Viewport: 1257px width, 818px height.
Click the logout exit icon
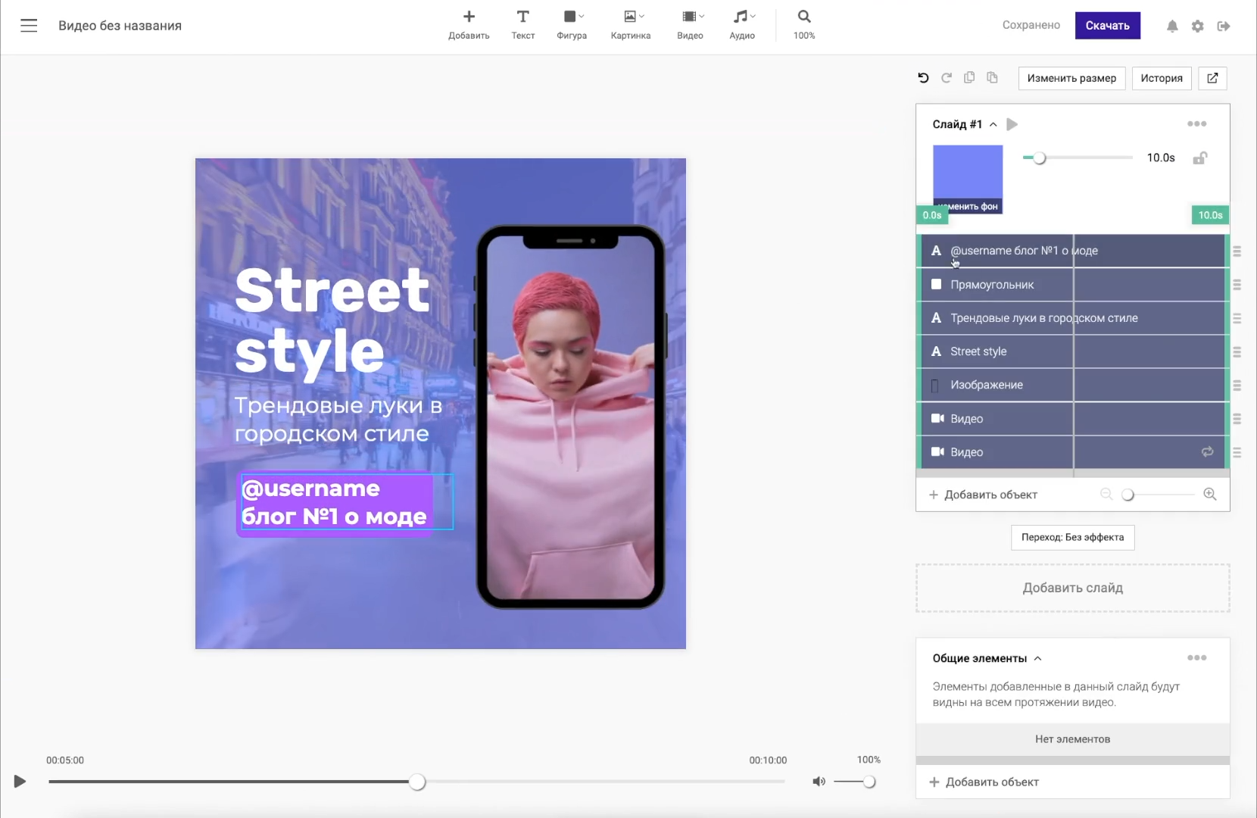click(x=1224, y=27)
